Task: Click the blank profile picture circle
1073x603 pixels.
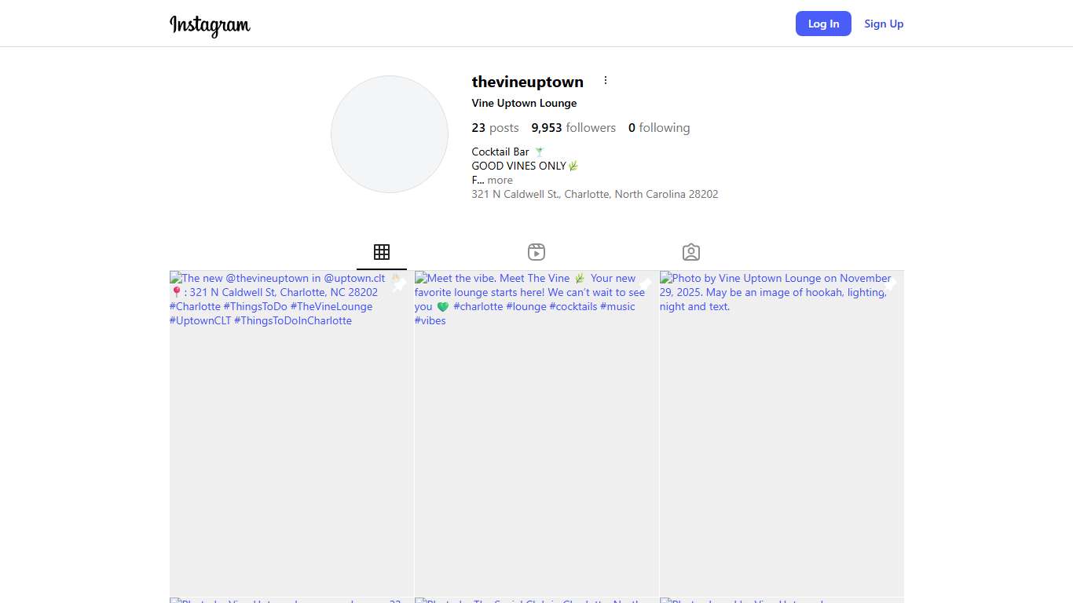Action: pyautogui.click(x=390, y=134)
